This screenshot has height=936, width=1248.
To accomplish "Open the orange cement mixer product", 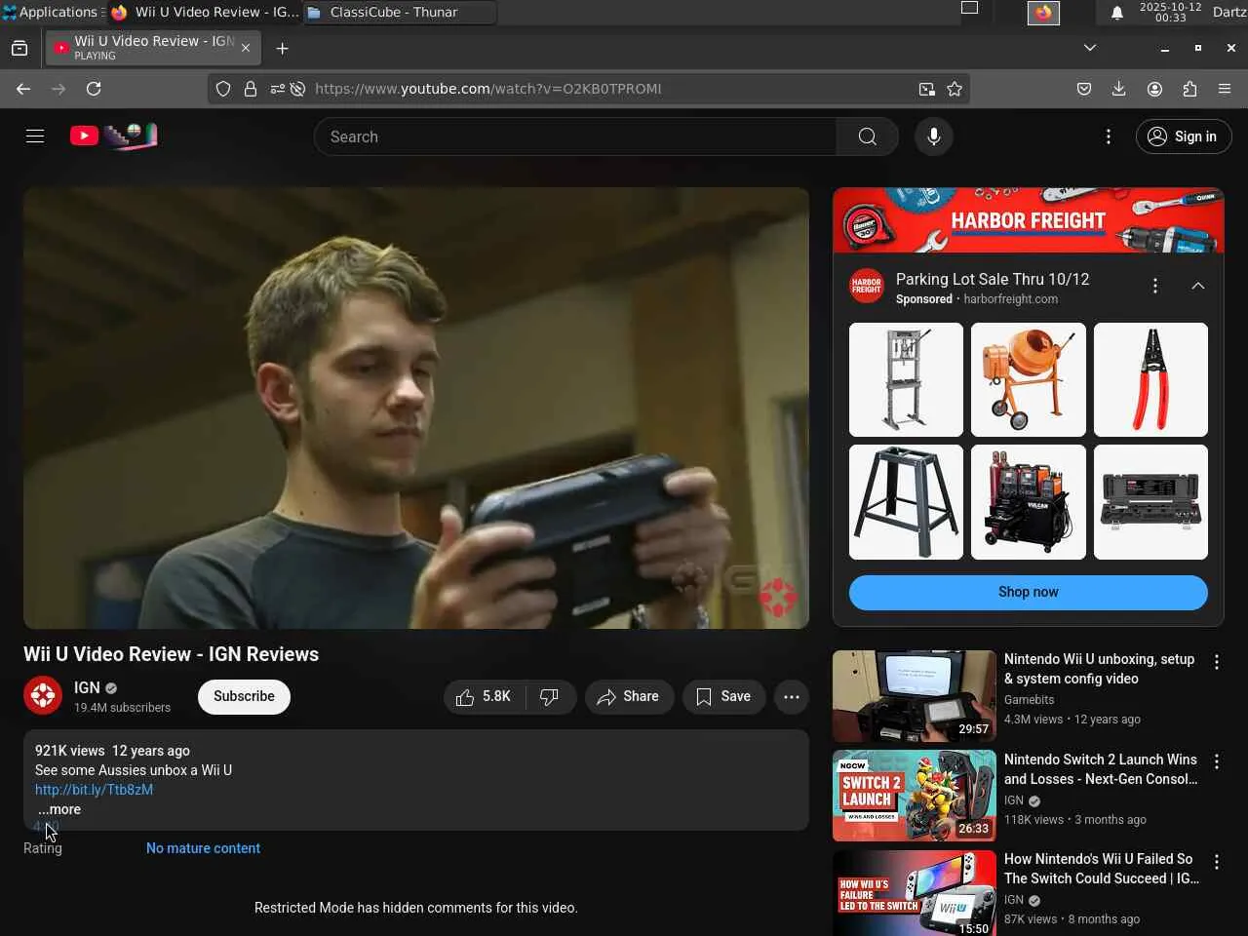I will click(x=1028, y=379).
